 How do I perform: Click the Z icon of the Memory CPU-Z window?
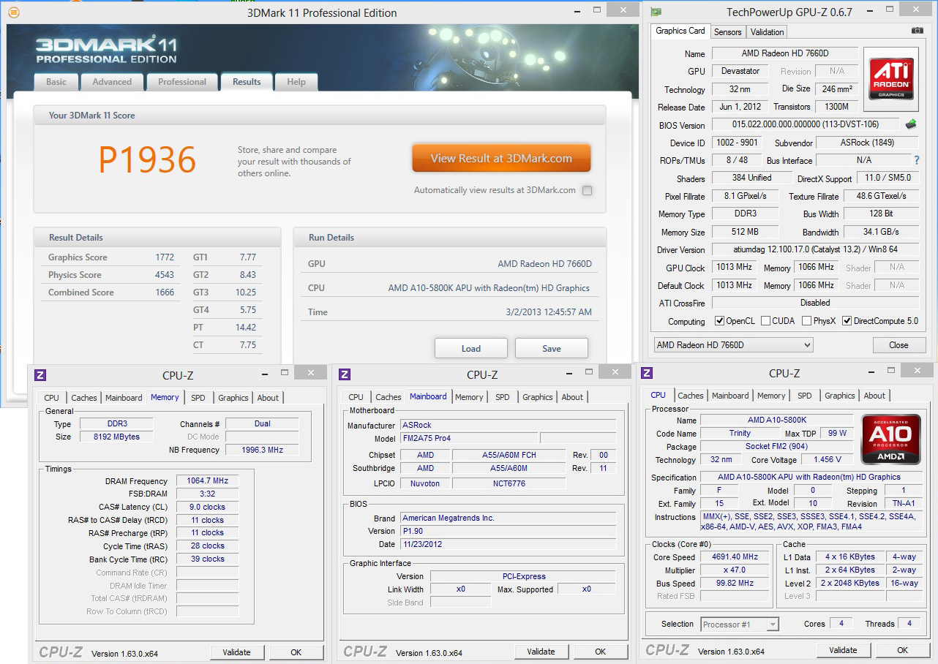tap(40, 375)
